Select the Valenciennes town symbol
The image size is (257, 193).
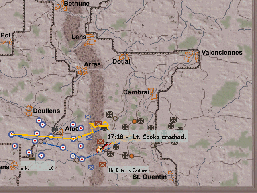[x=192, y=55]
